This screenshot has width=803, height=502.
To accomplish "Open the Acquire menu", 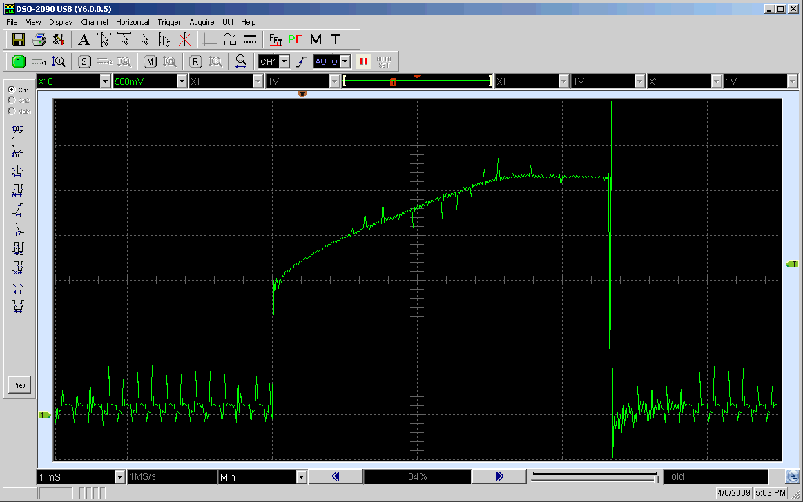I will point(202,22).
